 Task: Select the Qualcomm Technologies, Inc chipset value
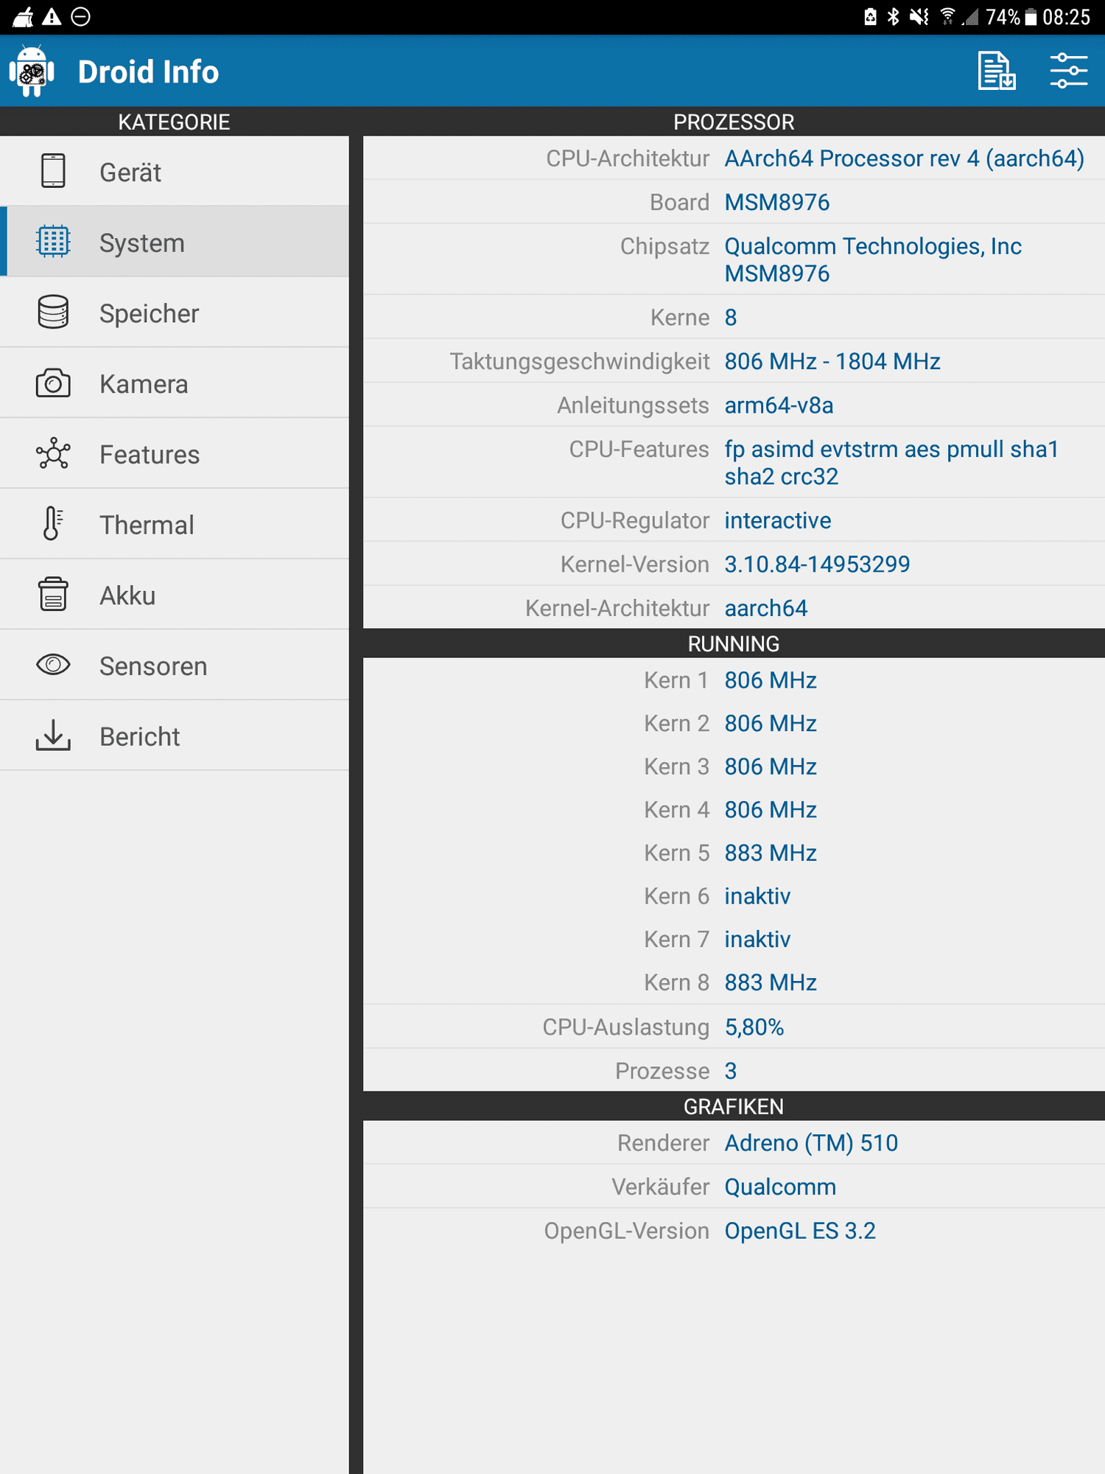pyautogui.click(x=873, y=259)
